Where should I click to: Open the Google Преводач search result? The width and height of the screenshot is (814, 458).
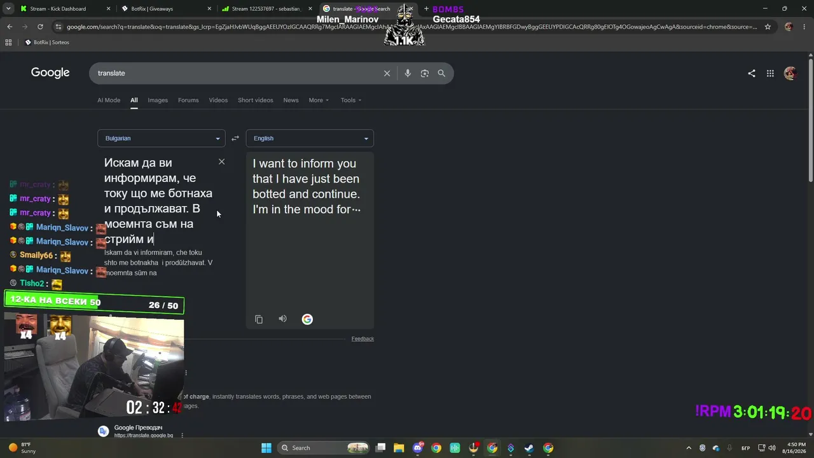[138, 428]
